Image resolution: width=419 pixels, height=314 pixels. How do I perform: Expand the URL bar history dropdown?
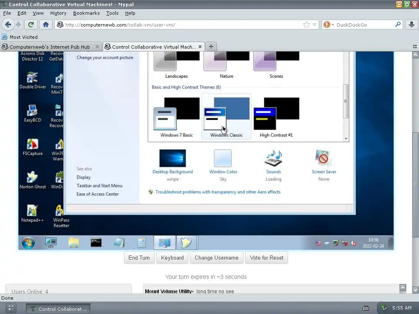[x=315, y=25]
